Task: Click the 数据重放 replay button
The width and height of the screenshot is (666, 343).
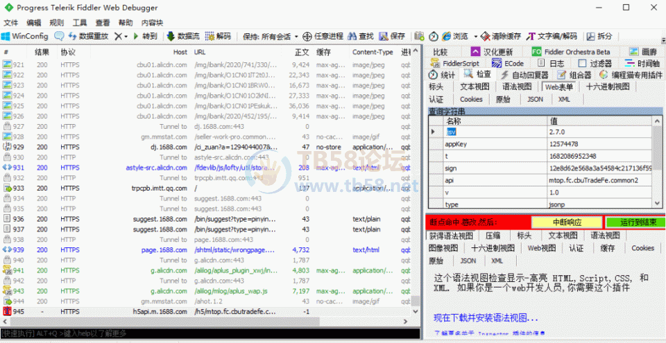Action: tap(89, 36)
